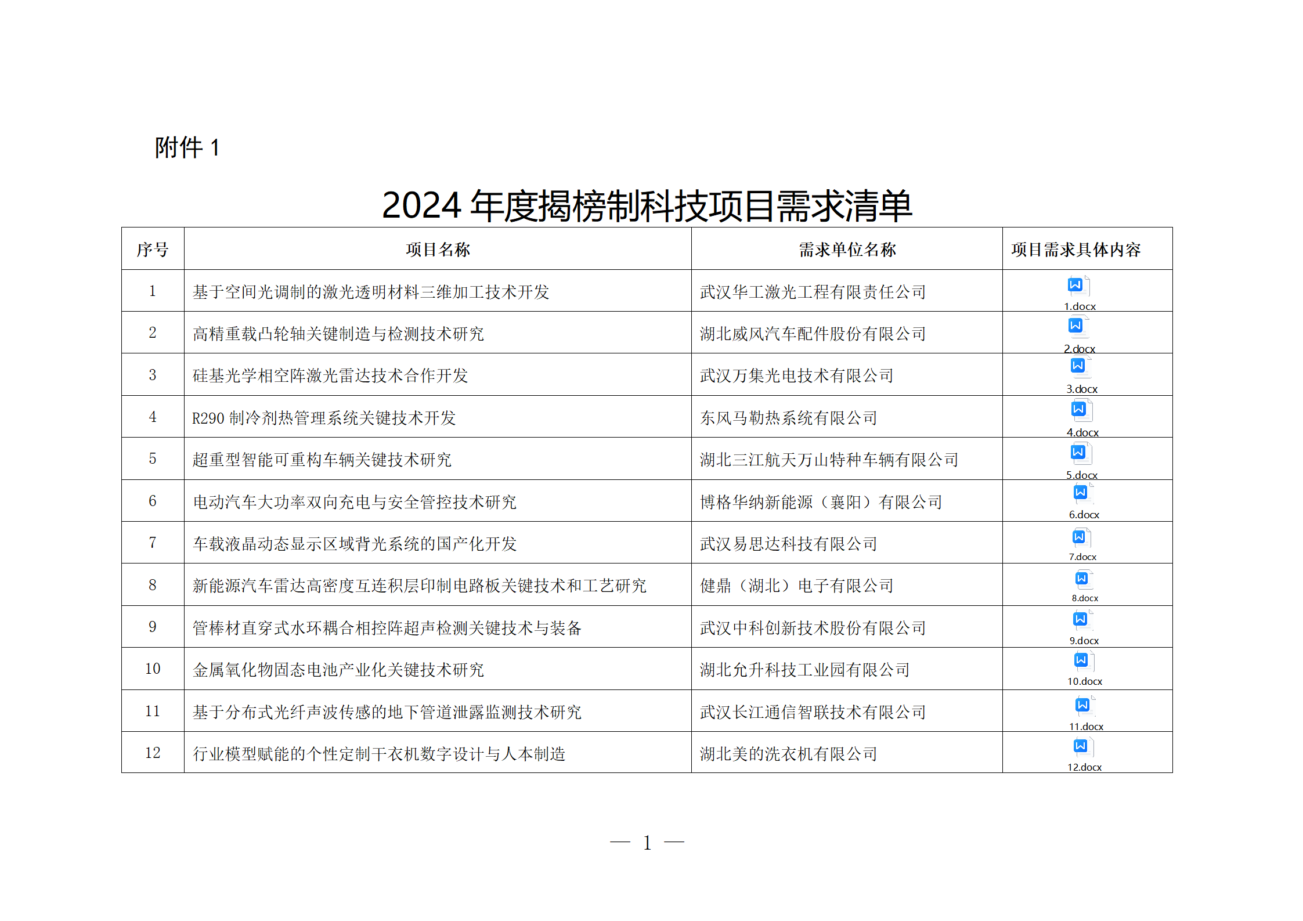Image resolution: width=1303 pixels, height=921 pixels.
Task: Click row number 7 in 序号 column
Action: point(153,543)
